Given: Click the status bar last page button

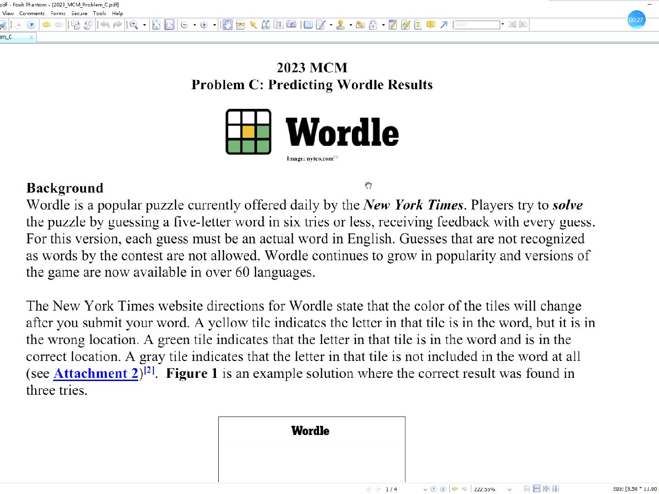Looking at the screenshot, I should click(x=443, y=489).
